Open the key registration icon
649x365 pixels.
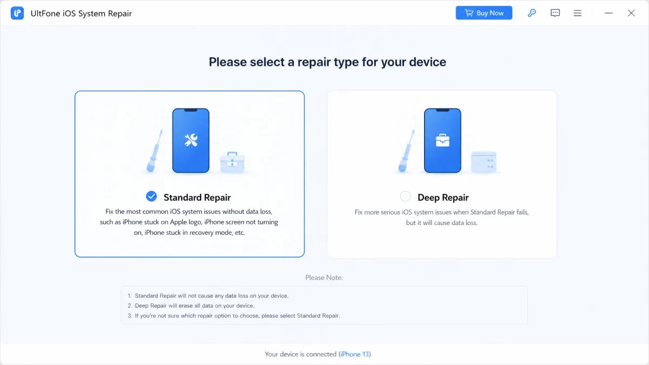click(532, 13)
